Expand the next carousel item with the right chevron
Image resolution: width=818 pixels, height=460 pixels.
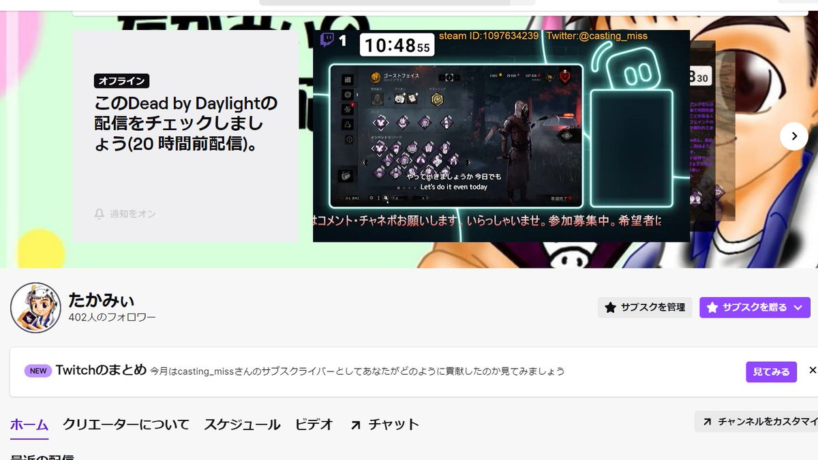[x=794, y=136]
